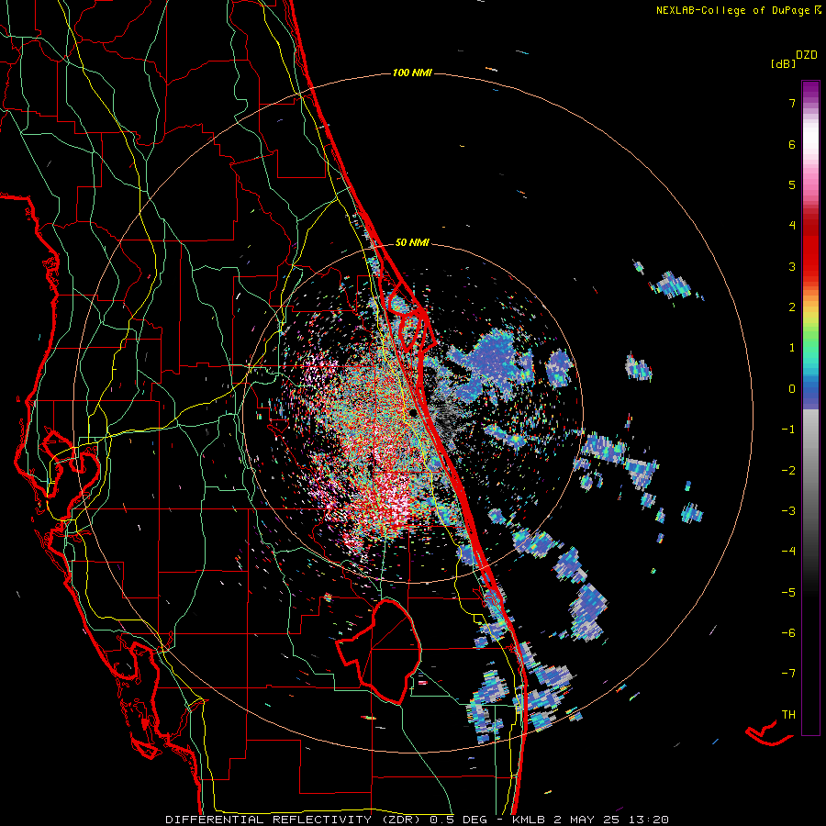The width and height of the screenshot is (826, 826).
Task: Click the color scale value -4
Action: tap(788, 552)
